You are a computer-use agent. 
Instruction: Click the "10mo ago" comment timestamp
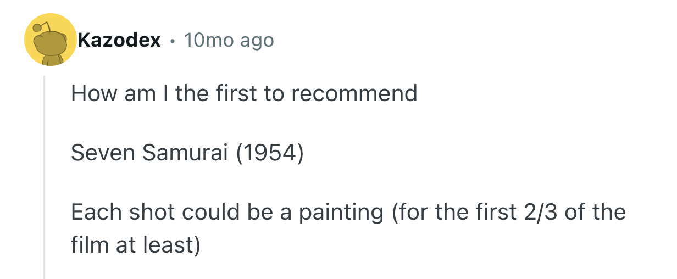pos(229,40)
